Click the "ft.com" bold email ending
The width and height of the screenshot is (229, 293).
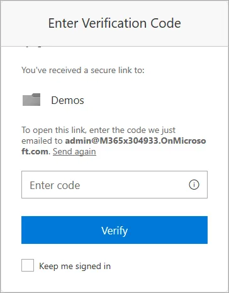click(35, 151)
